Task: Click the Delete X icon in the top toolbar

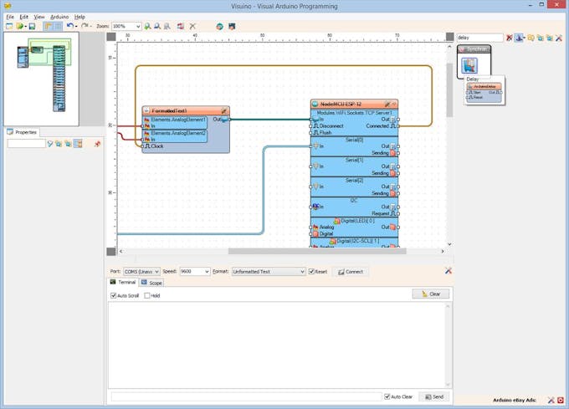Action: (192, 27)
